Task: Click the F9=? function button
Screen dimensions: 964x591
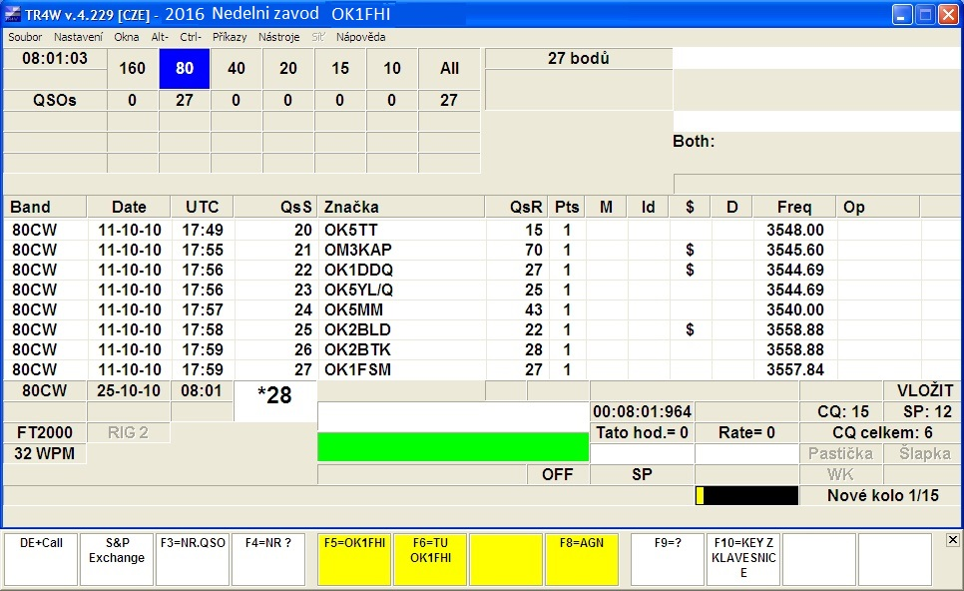Action: [x=668, y=559]
